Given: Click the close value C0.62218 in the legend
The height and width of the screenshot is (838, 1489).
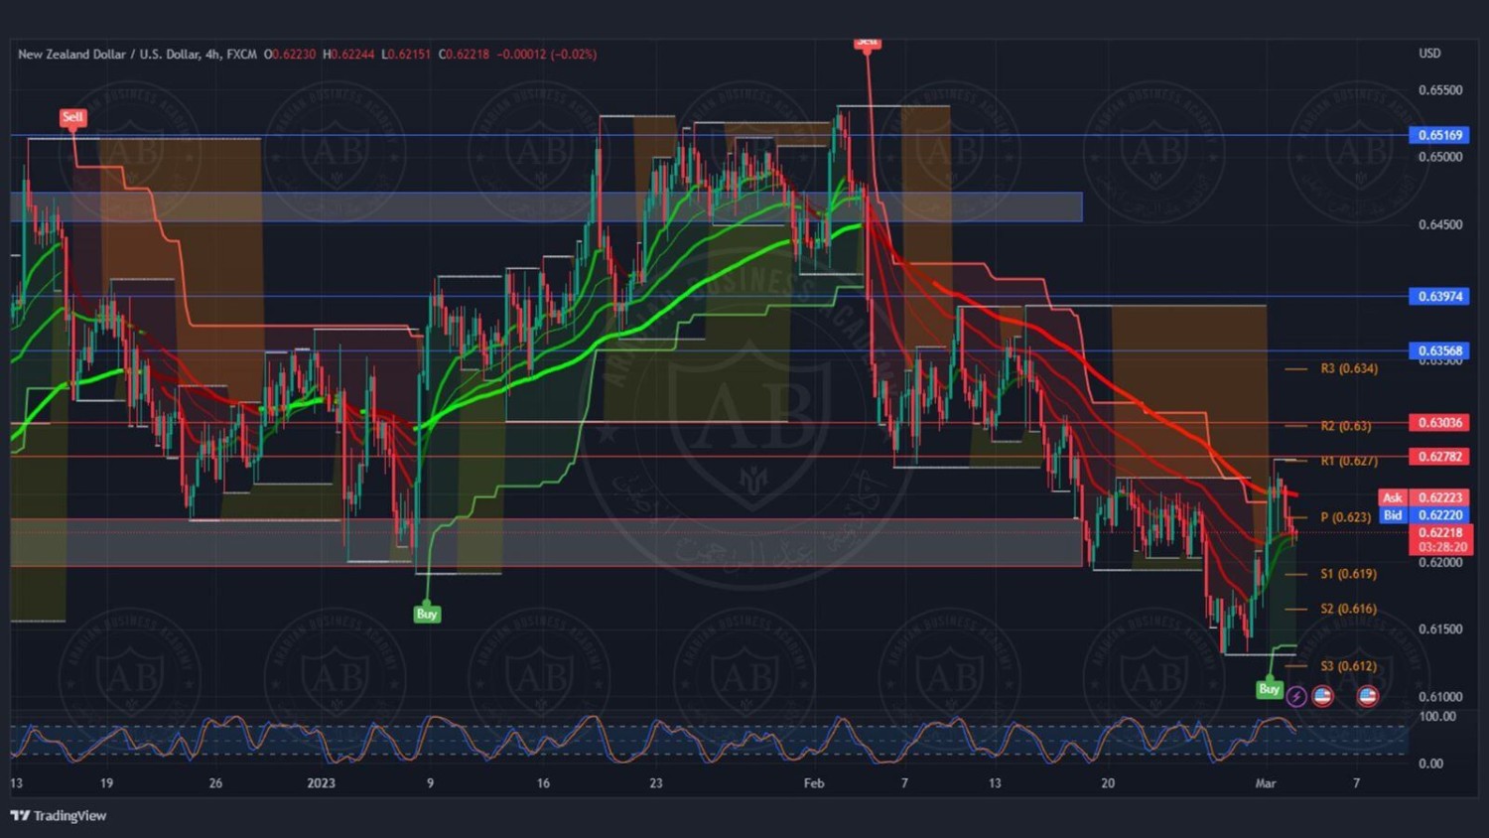Looking at the screenshot, I should point(464,55).
